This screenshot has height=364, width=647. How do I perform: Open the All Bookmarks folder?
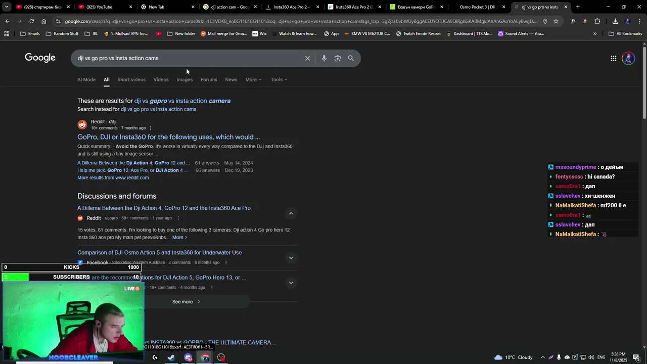point(625,33)
